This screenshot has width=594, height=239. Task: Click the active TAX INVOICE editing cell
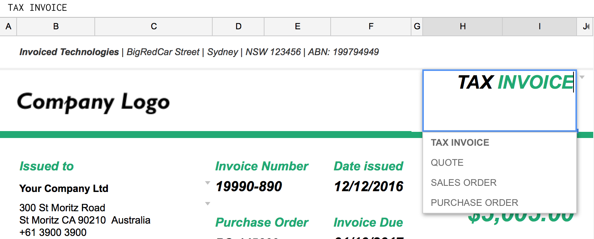pos(500,101)
